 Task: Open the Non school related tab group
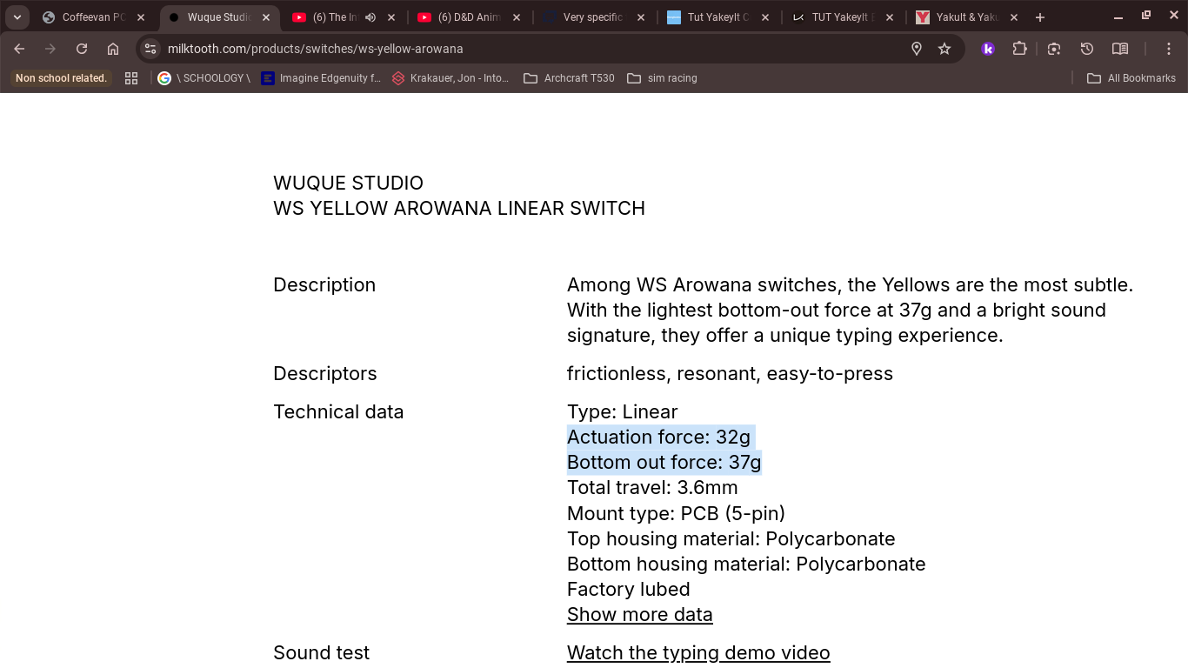[x=61, y=78]
